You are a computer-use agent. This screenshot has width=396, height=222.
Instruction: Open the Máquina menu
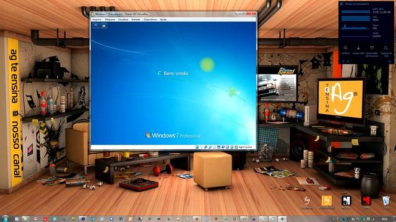110,19
